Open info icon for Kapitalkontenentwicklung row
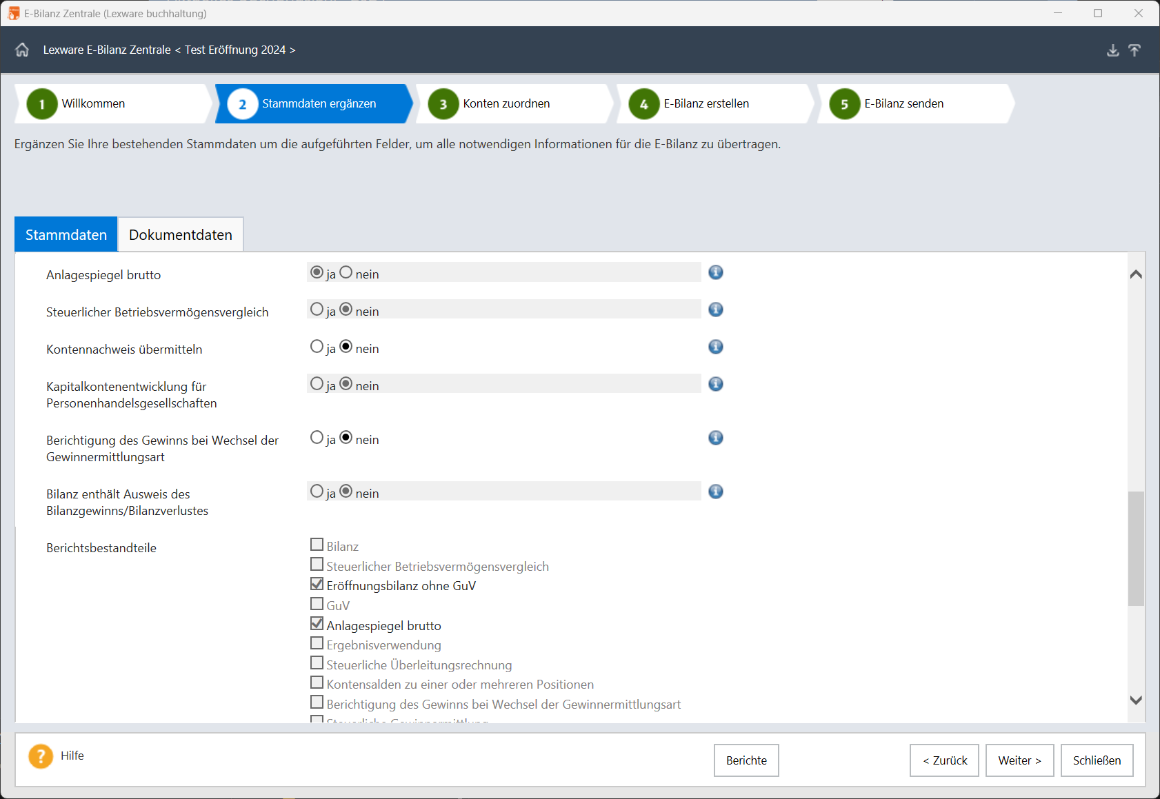Image resolution: width=1160 pixels, height=799 pixels. coord(716,384)
